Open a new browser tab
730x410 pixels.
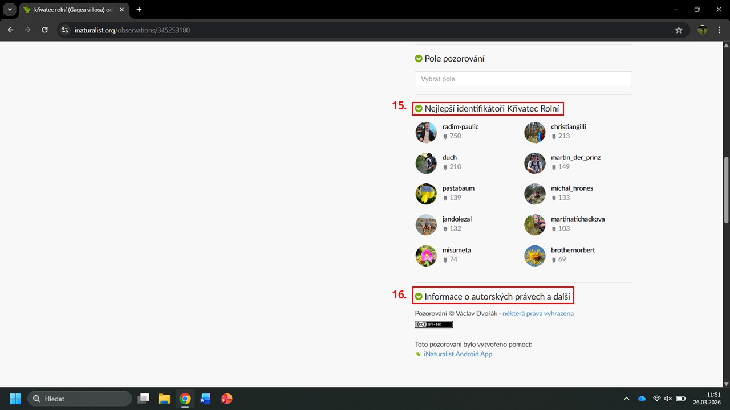point(139,10)
